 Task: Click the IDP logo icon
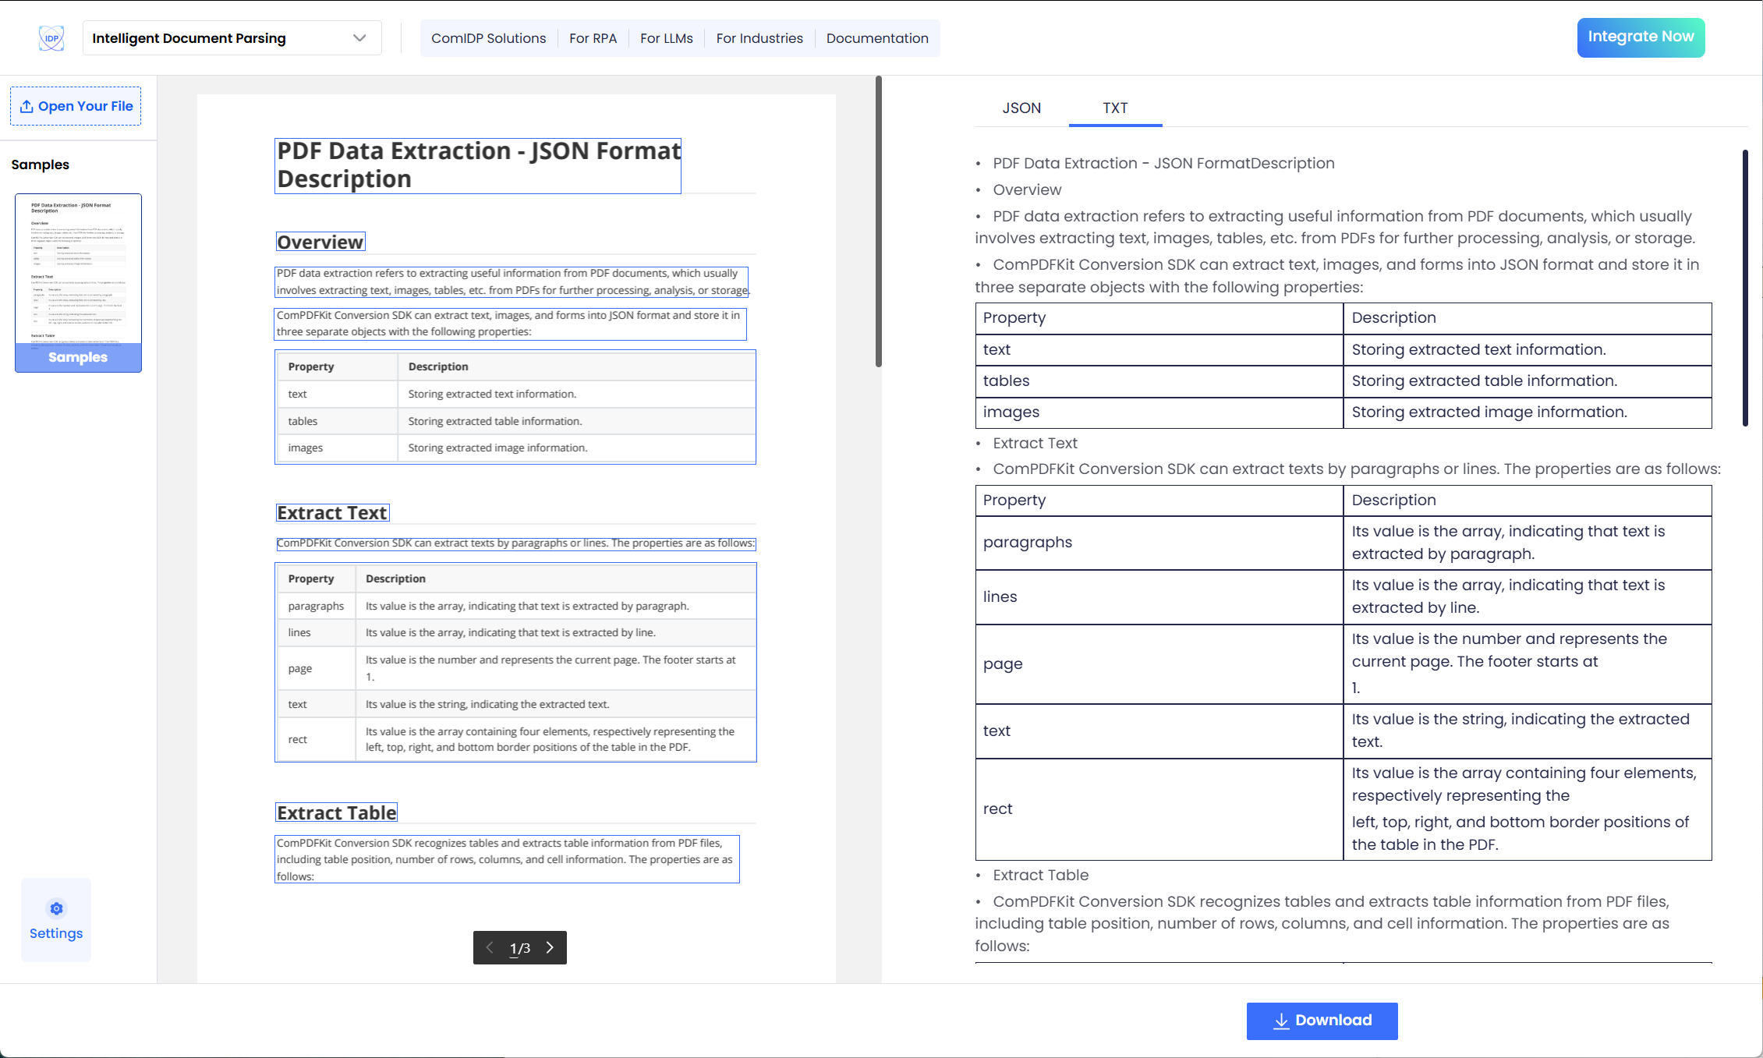[51, 38]
